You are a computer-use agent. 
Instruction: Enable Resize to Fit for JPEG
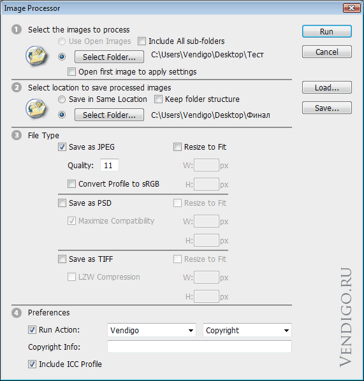(177, 147)
